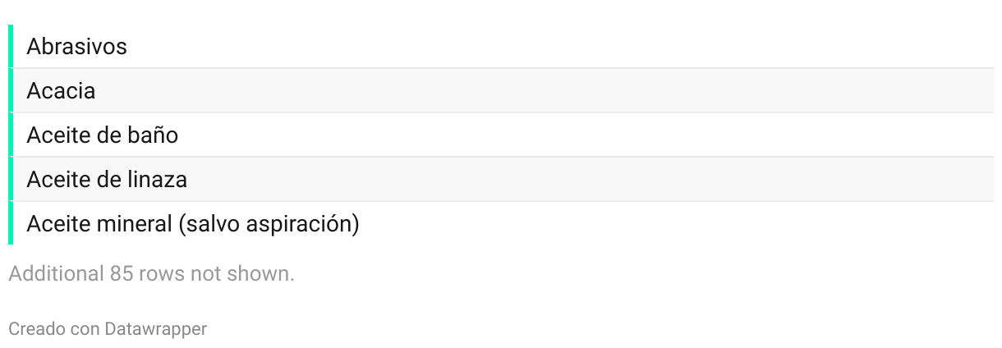The width and height of the screenshot is (1002, 348).
Task: Click the 'Additional 85 rows not shown' note
Action: click(x=151, y=274)
